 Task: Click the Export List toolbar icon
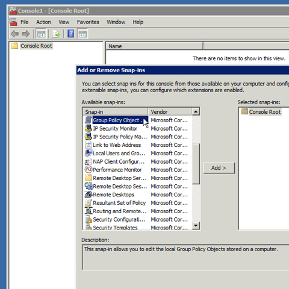pos(56,34)
